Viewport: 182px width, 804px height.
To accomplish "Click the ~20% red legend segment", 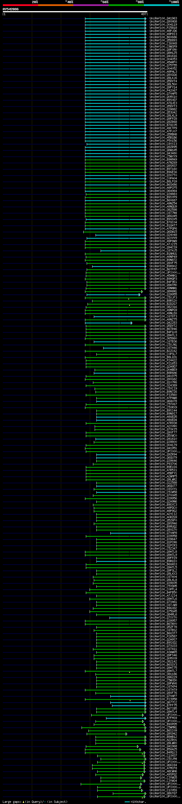I will 20,5.
